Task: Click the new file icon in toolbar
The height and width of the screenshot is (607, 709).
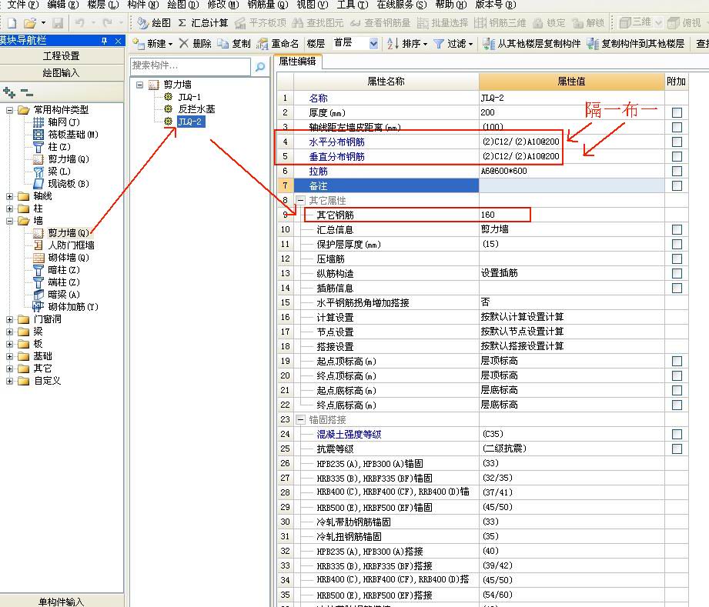Action: click(12, 22)
